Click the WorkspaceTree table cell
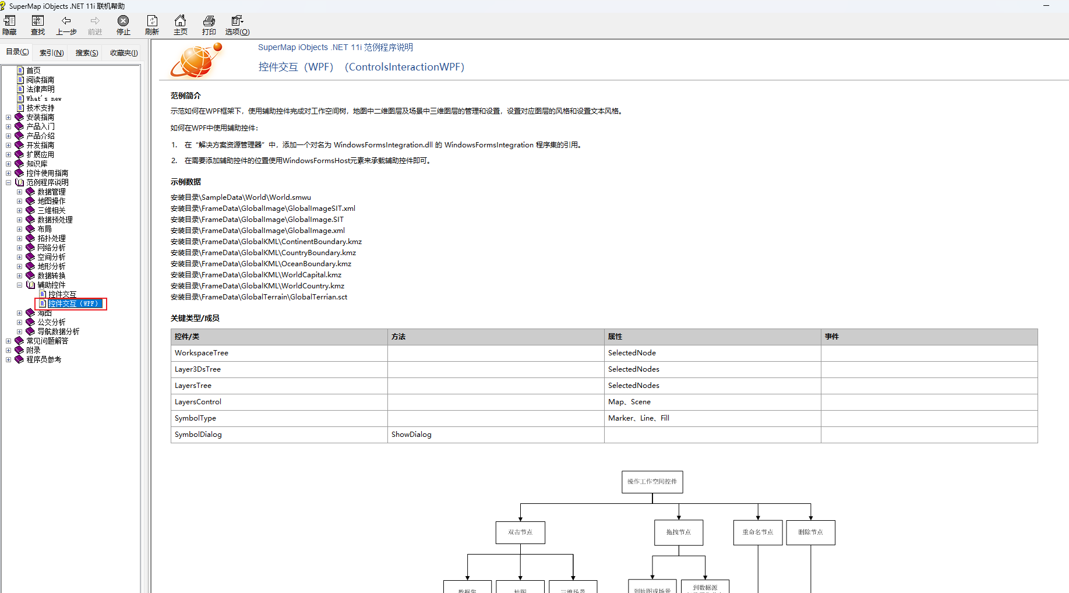The width and height of the screenshot is (1069, 593). tap(279, 353)
